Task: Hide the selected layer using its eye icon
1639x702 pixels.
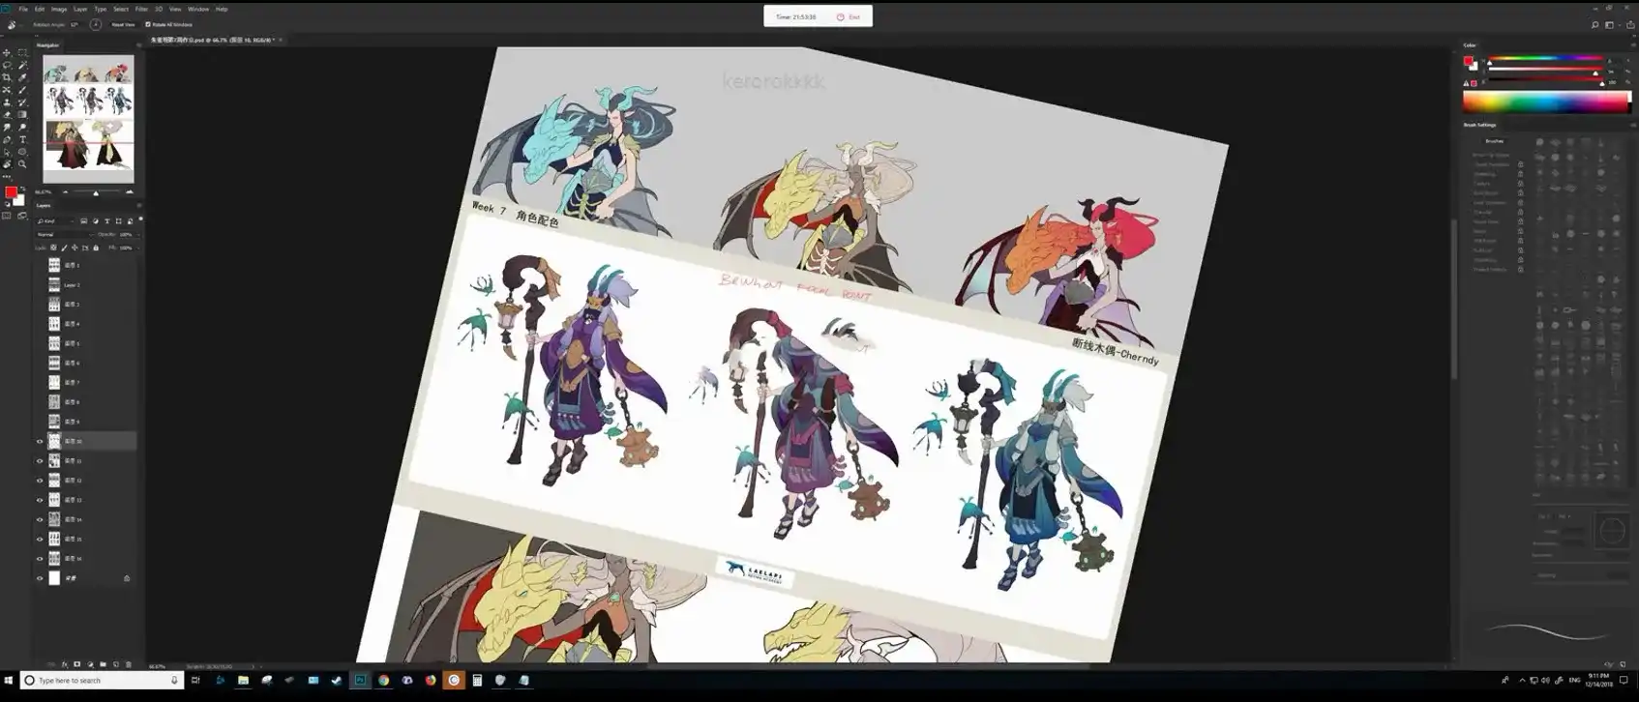Action: click(x=40, y=442)
